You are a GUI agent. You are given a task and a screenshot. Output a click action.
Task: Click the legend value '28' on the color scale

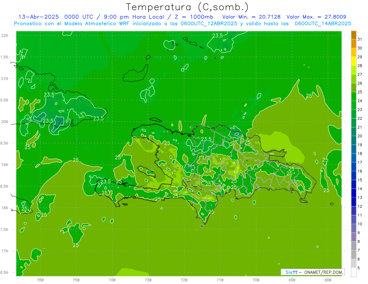[x=360, y=66]
